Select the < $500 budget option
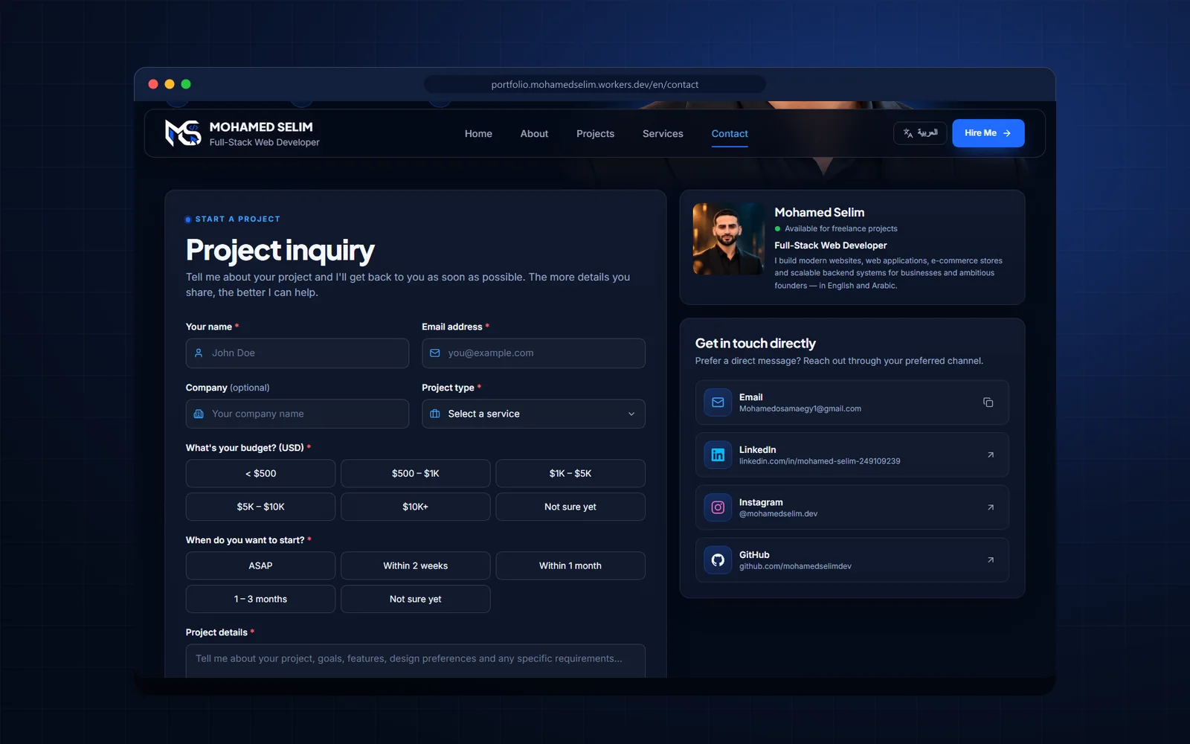This screenshot has width=1190, height=744. pyautogui.click(x=260, y=473)
